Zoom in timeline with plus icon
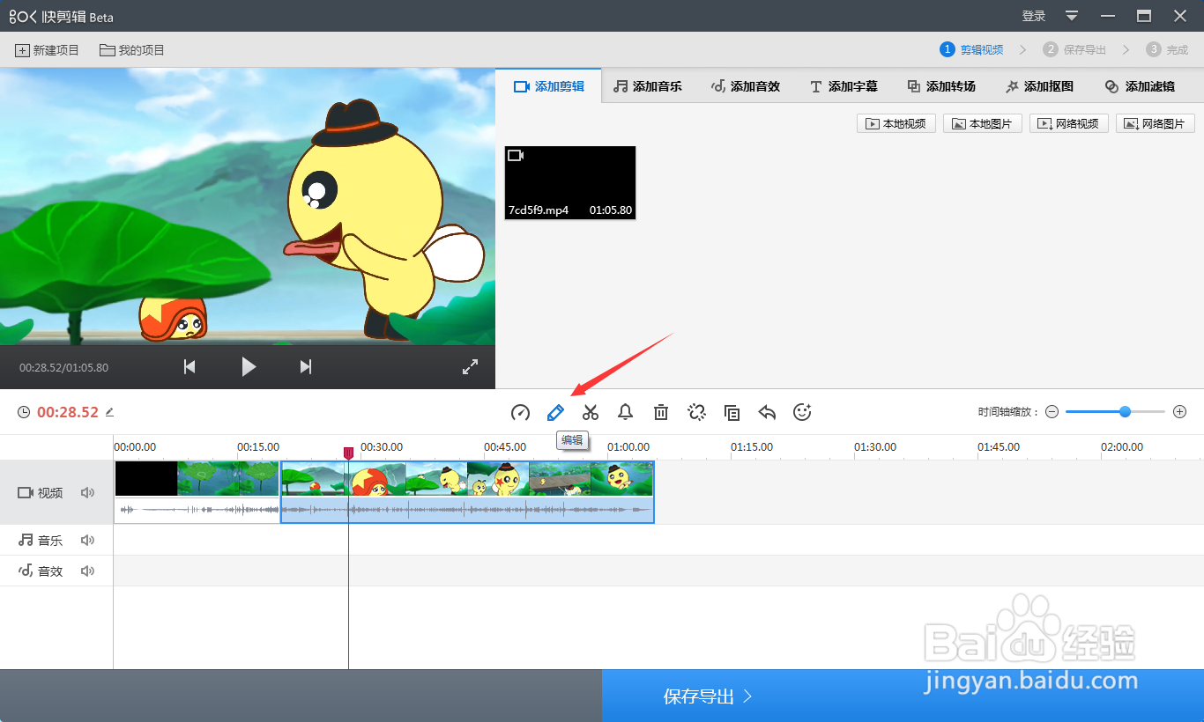 point(1180,412)
